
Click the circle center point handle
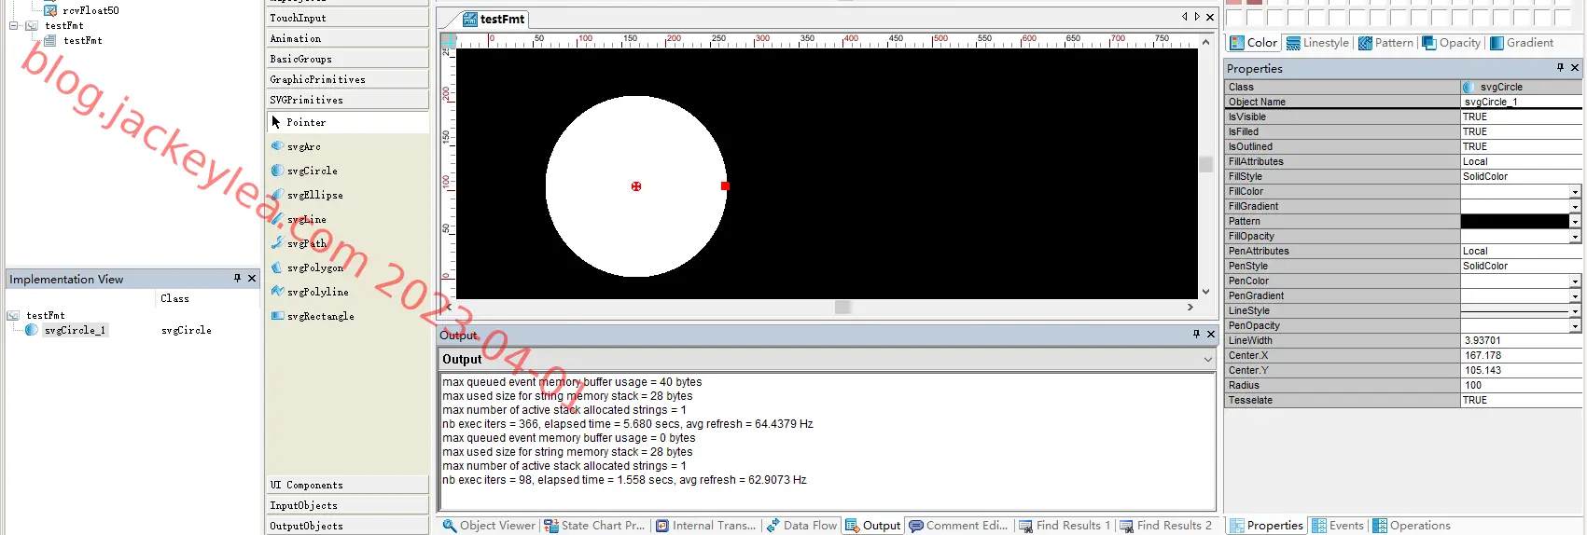[636, 186]
